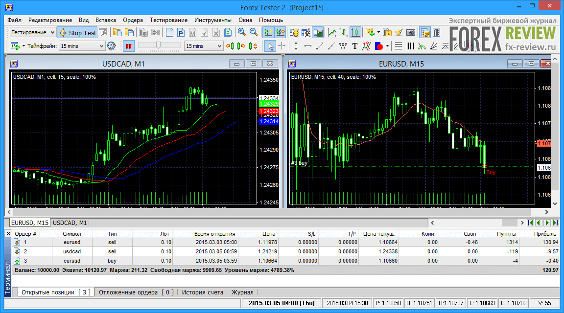Close the terminal panel with X
This screenshot has width=564, height=313.
point(8,234)
